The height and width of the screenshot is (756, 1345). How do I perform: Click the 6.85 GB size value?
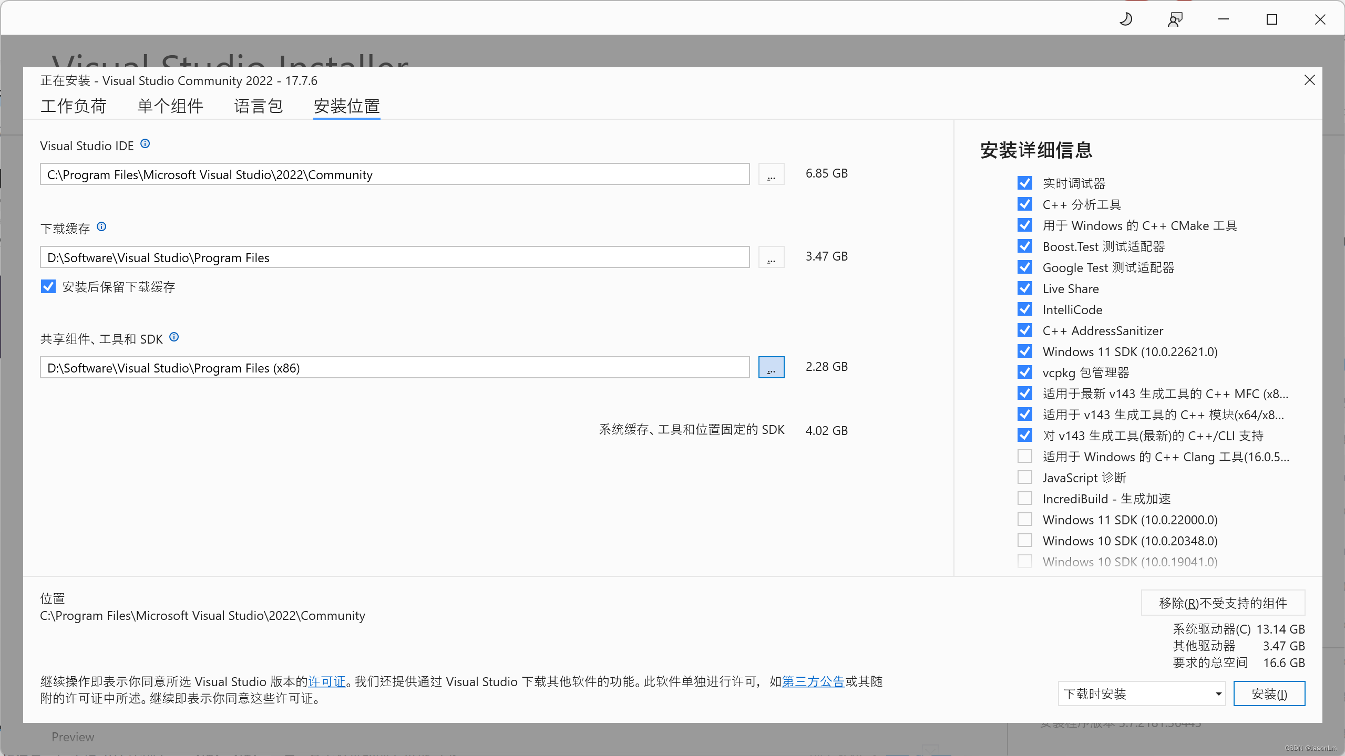tap(827, 173)
